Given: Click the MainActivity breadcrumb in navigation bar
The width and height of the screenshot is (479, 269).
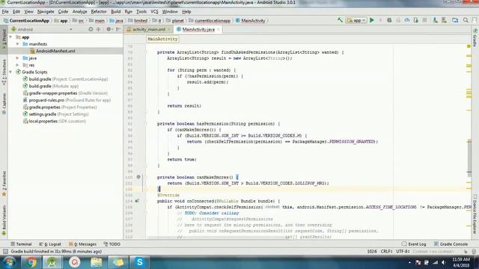Looking at the screenshot, I should pyautogui.click(x=251, y=21).
